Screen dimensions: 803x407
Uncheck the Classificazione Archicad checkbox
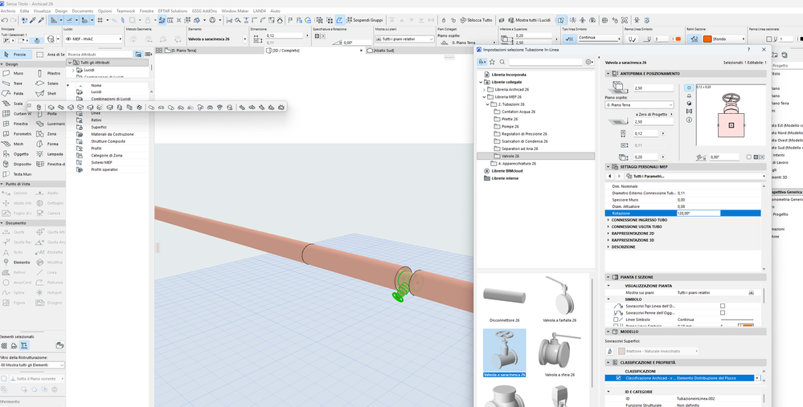pyautogui.click(x=618, y=377)
